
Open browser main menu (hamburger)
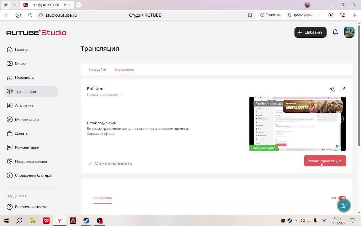(x=319, y=5)
